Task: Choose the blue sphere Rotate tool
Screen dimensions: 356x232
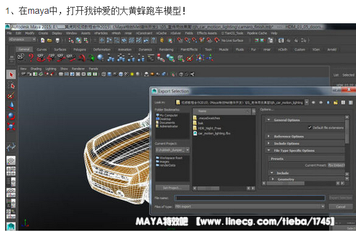Action: click(11, 116)
